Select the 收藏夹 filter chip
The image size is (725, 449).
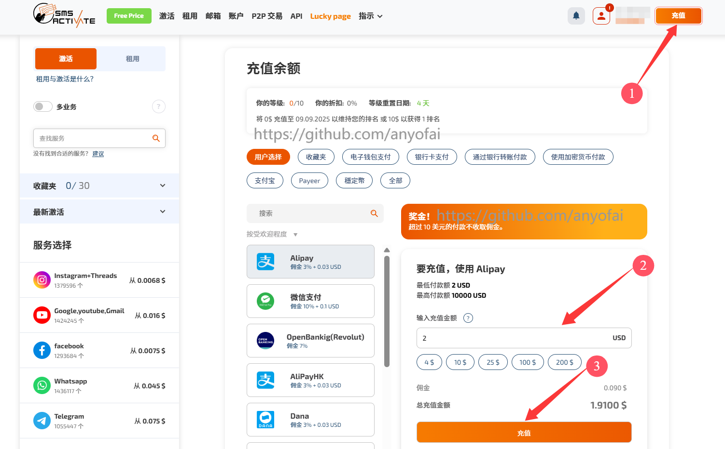pos(316,157)
